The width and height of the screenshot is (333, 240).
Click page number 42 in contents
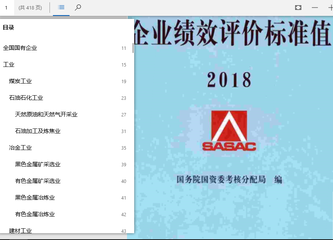click(124, 215)
